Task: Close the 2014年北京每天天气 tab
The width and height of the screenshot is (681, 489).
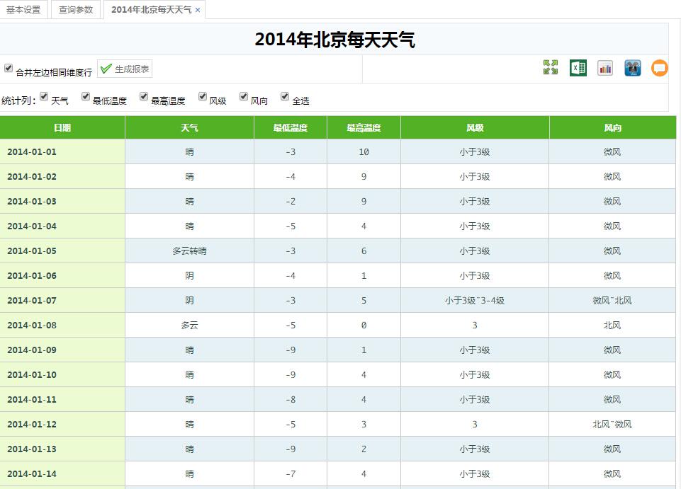Action: point(198,10)
